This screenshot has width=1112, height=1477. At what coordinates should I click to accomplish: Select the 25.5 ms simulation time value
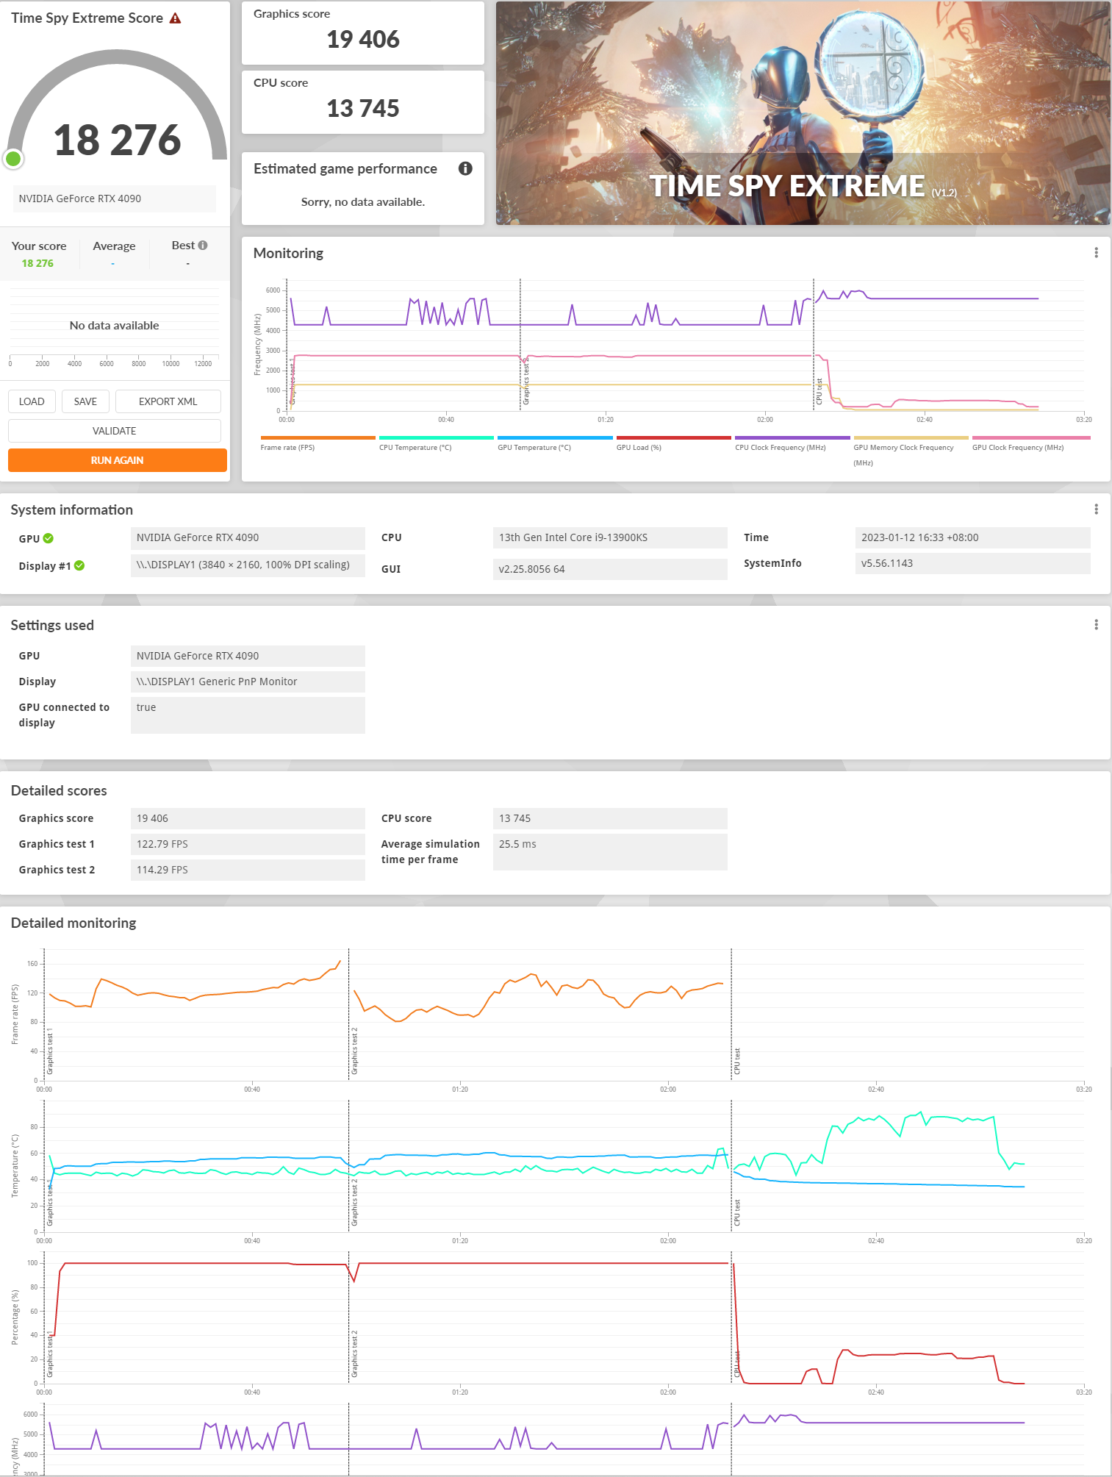[610, 851]
